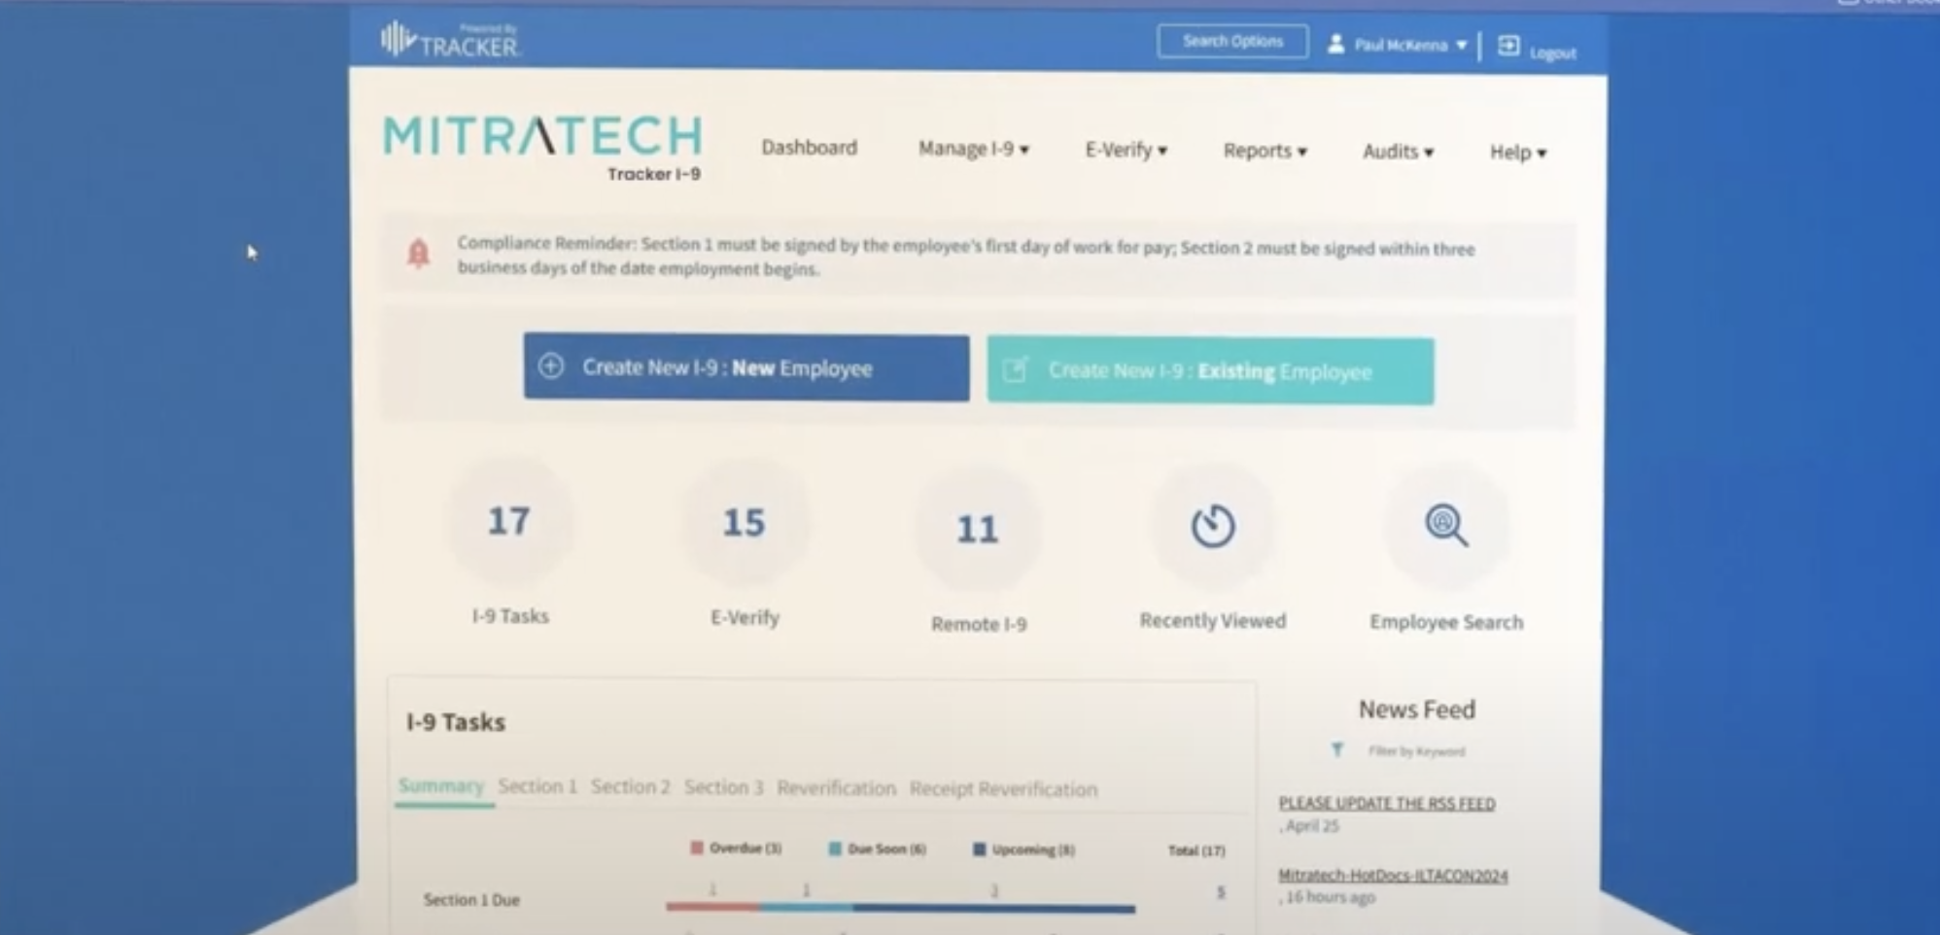
Task: Switch to the Receipt Reverification tab
Action: pyautogui.click(x=1003, y=789)
